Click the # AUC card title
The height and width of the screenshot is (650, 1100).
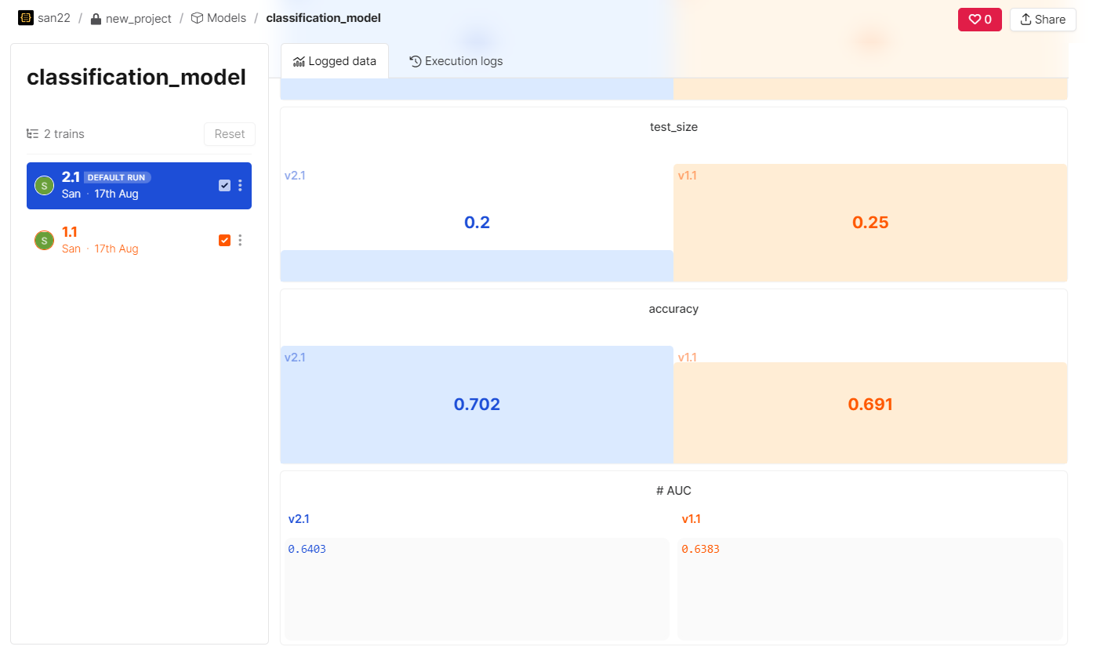tap(673, 491)
